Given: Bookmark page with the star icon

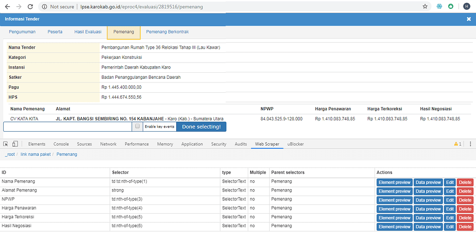Looking at the screenshot, I should (425, 7).
